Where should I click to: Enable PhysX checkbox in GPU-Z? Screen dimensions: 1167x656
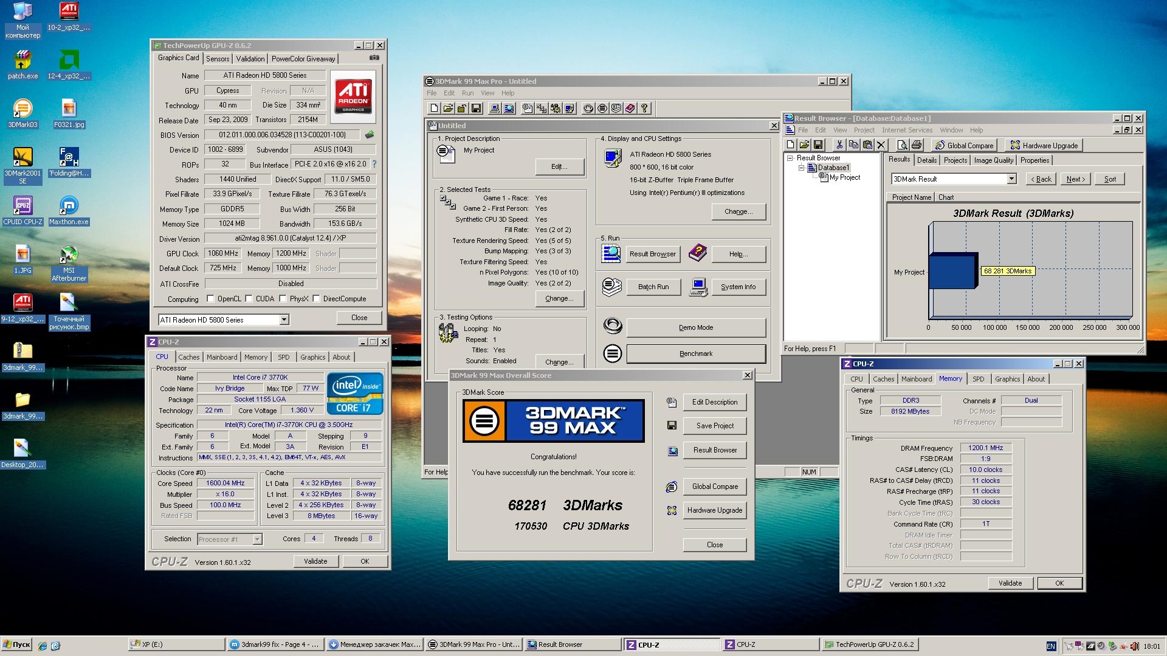point(283,298)
